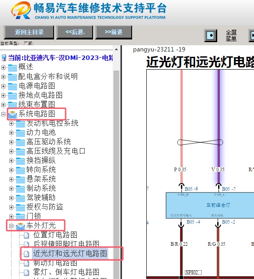
Task: Click the 接地点电路图 folder icon
Action: (12, 95)
